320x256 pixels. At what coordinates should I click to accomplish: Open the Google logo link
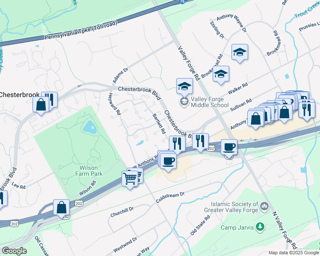coord(14,251)
